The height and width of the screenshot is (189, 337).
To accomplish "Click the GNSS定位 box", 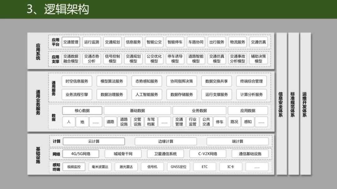I will tap(178, 167).
